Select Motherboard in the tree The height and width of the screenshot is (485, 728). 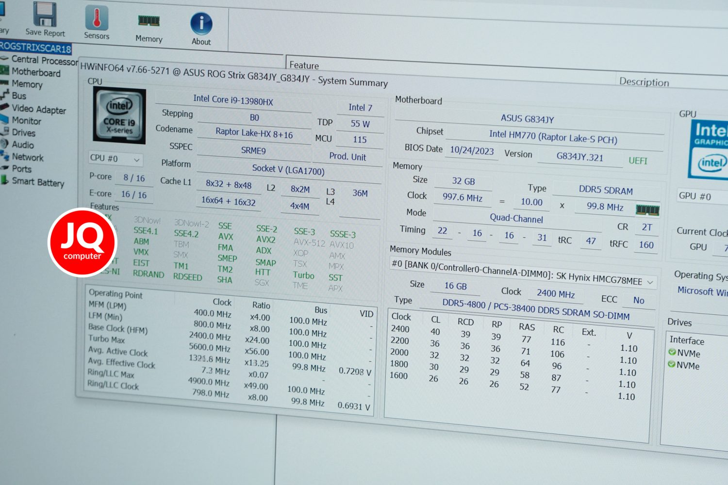pos(36,72)
